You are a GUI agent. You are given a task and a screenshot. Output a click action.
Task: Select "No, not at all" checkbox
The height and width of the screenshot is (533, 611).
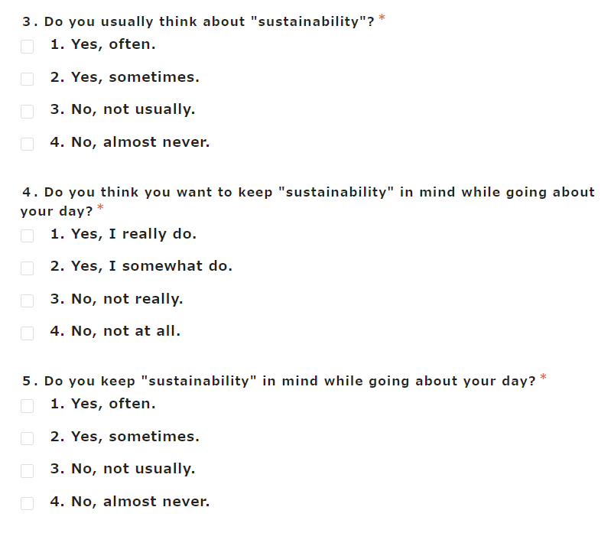click(27, 333)
